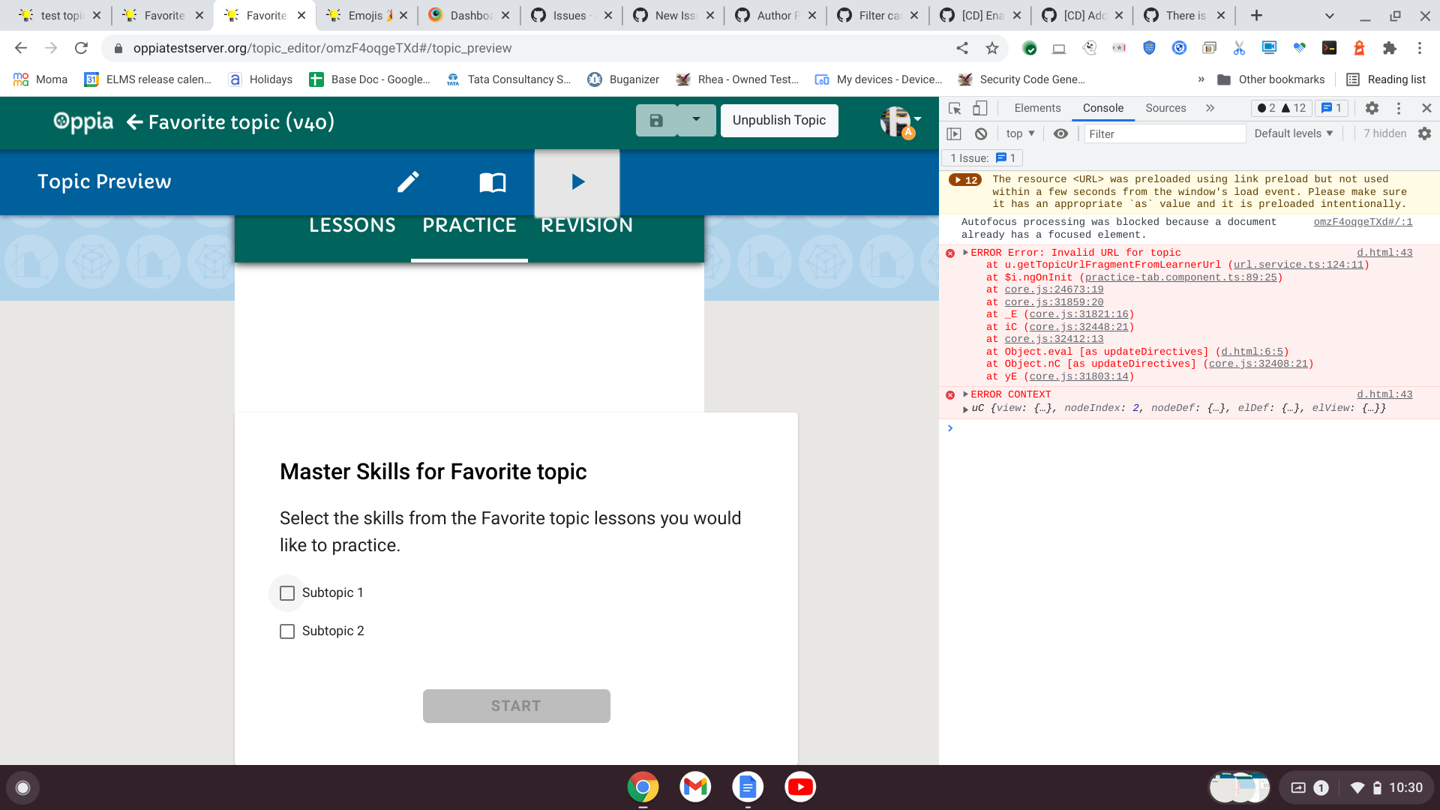Screen dimensions: 1440x810
Task: Check the Subtopic 1 checkbox
Action: coord(287,592)
